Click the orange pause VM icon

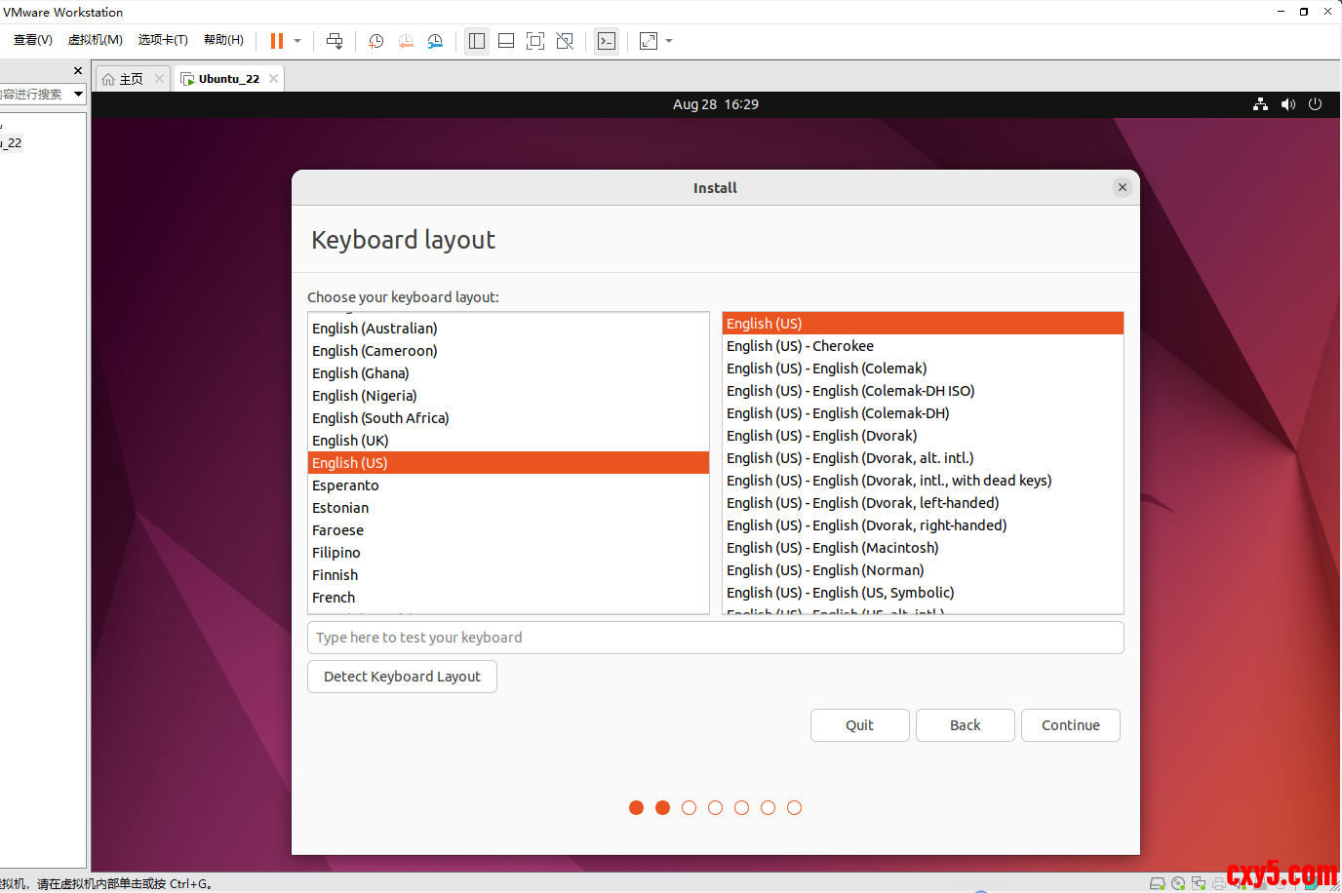pos(277,41)
